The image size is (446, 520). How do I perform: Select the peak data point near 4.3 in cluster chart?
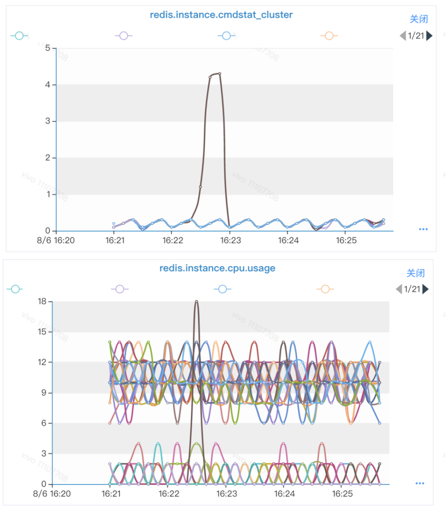point(220,74)
